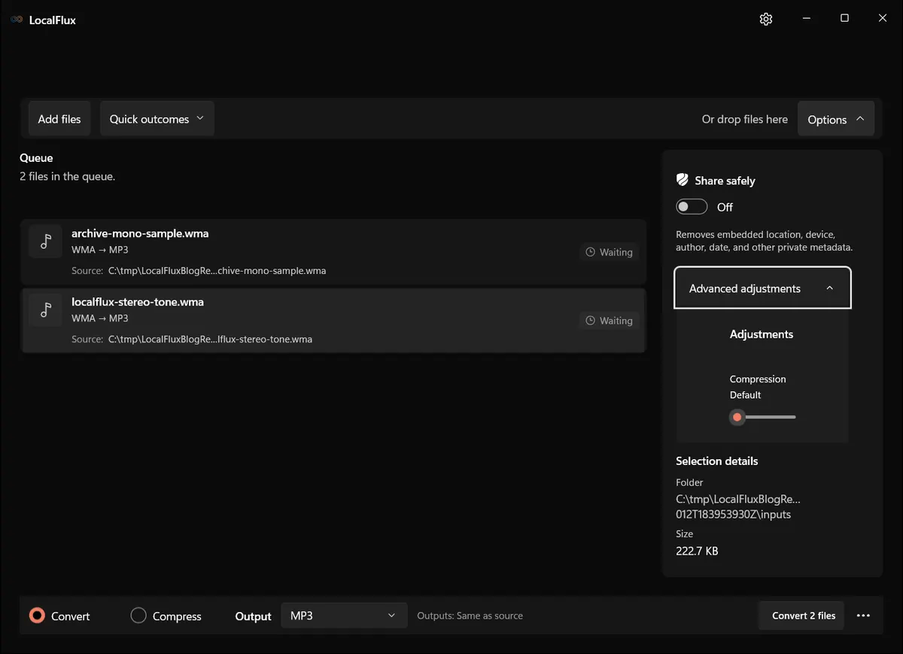Click the 'Removes embedded location' description text

click(765, 241)
